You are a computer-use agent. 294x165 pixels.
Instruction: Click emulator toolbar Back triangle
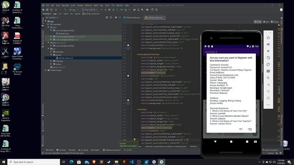pyautogui.click(x=268, y=84)
